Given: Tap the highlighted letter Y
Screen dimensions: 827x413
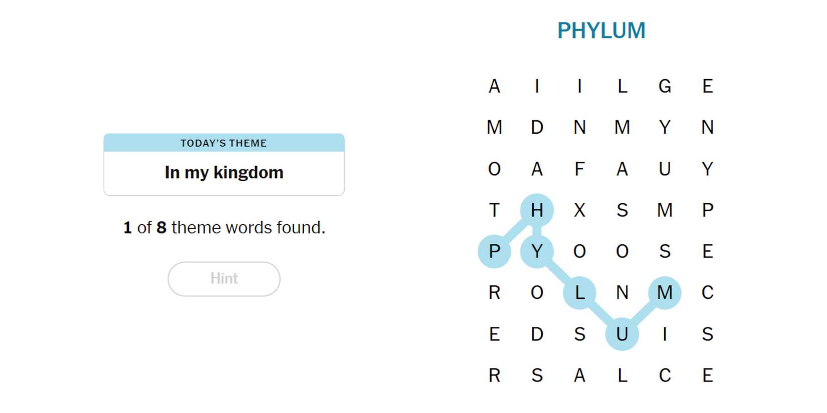Looking at the screenshot, I should pyautogui.click(x=537, y=251).
